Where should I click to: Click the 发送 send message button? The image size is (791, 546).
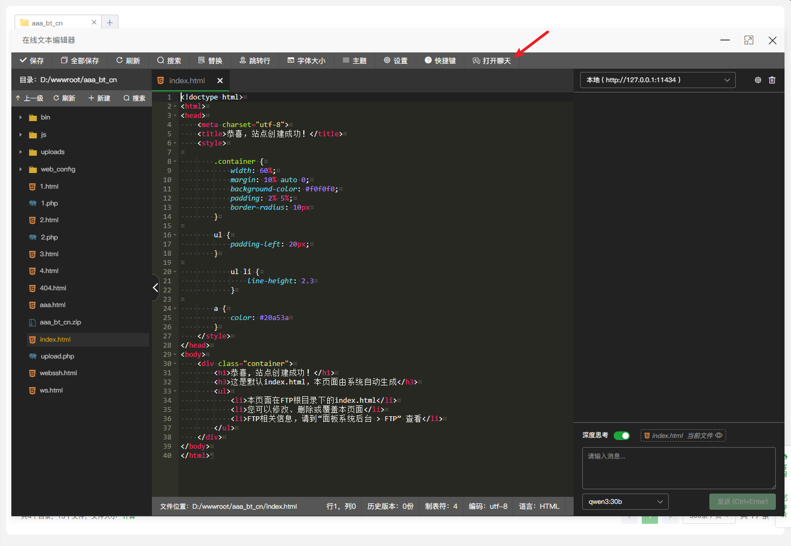click(742, 502)
